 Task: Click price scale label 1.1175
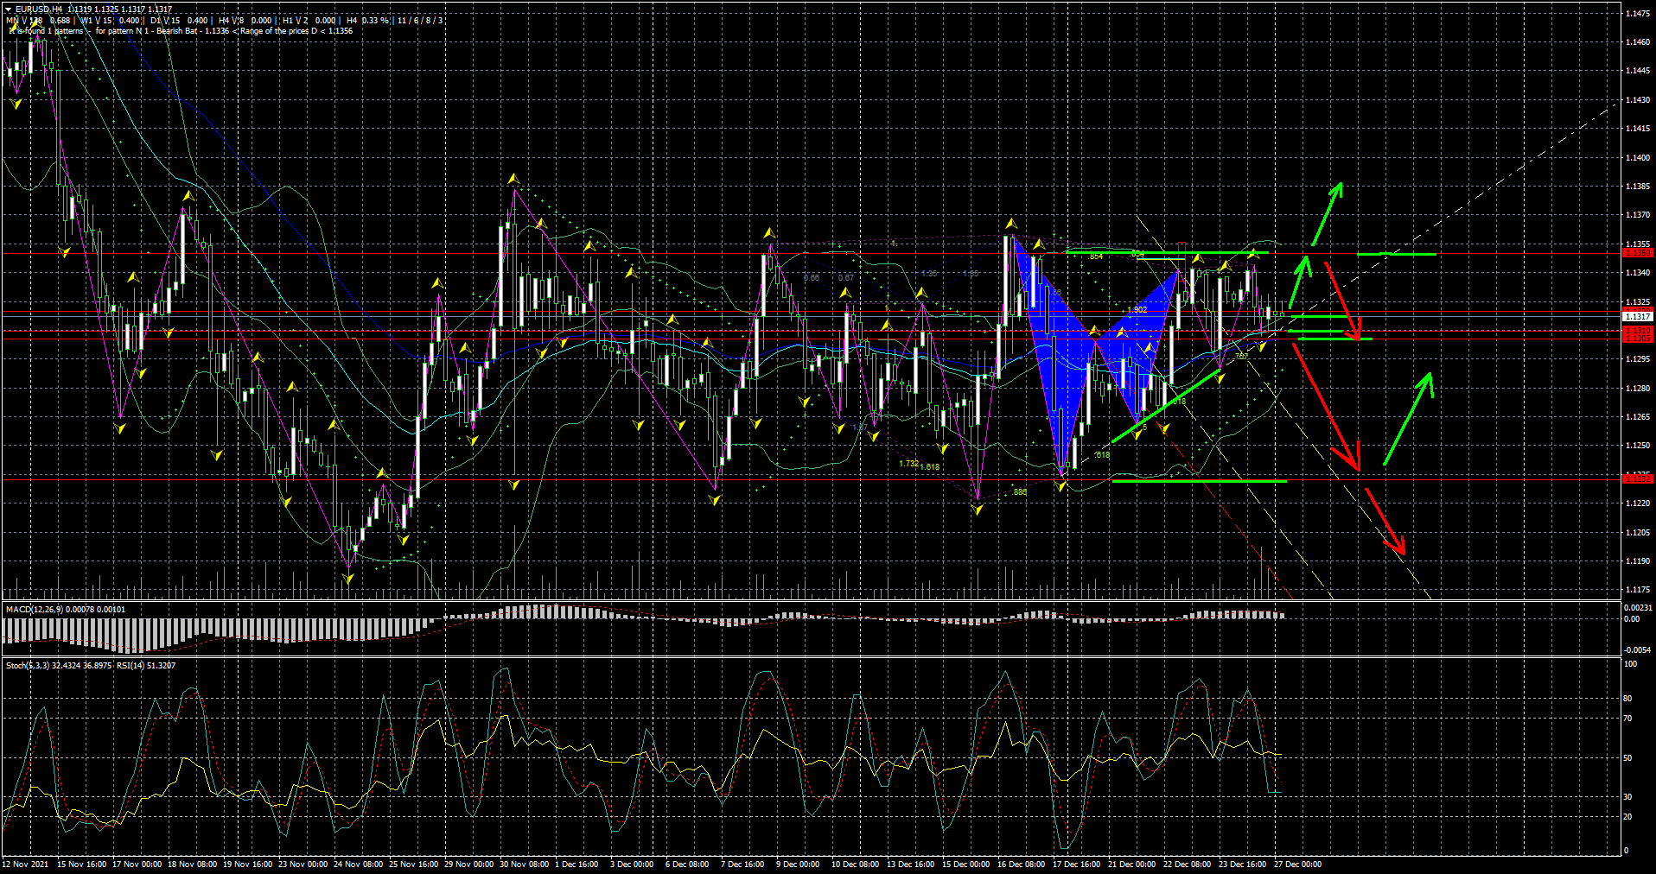pyautogui.click(x=1638, y=590)
